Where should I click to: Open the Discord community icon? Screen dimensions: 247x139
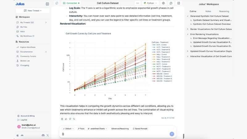(x=43, y=135)
